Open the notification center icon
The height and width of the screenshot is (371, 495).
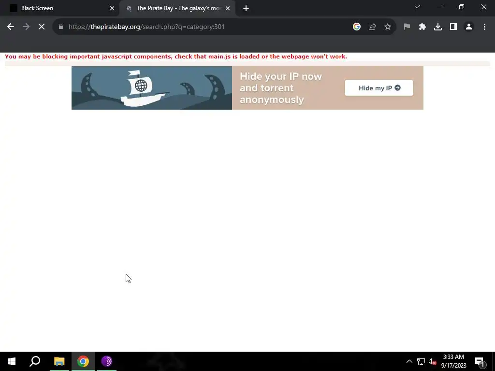[479, 361]
